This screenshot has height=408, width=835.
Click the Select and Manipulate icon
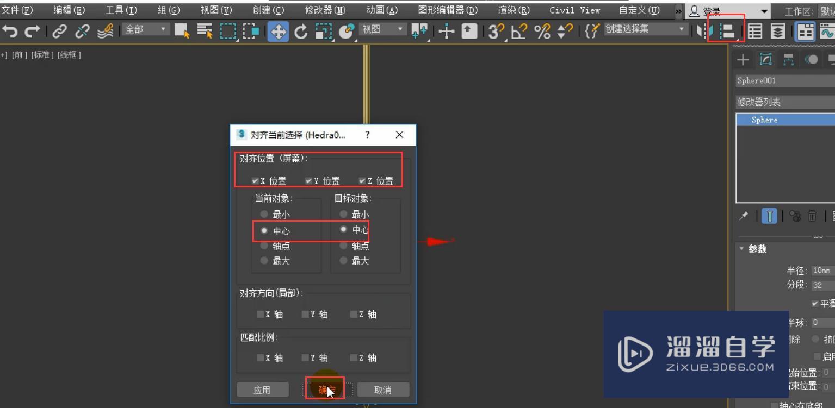447,32
